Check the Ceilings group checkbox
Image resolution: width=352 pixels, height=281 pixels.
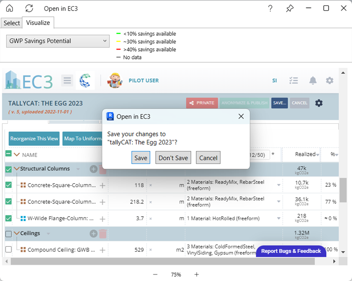pos(8,234)
